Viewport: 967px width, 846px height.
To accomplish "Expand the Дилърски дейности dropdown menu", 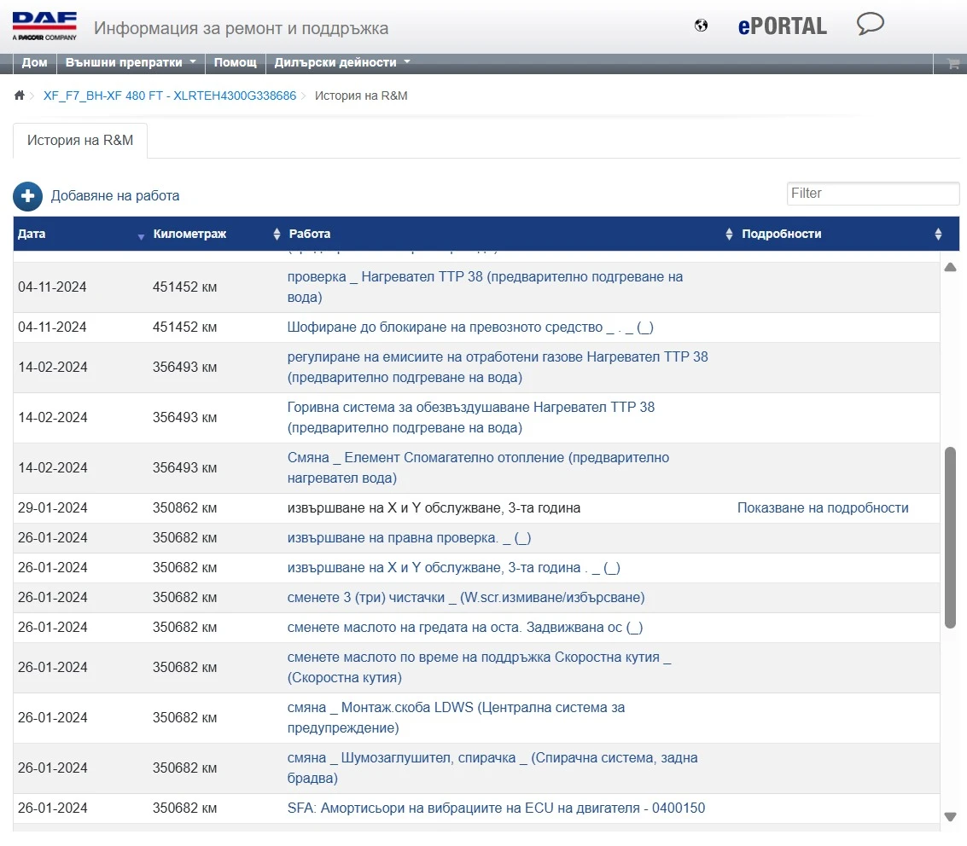I will [341, 62].
